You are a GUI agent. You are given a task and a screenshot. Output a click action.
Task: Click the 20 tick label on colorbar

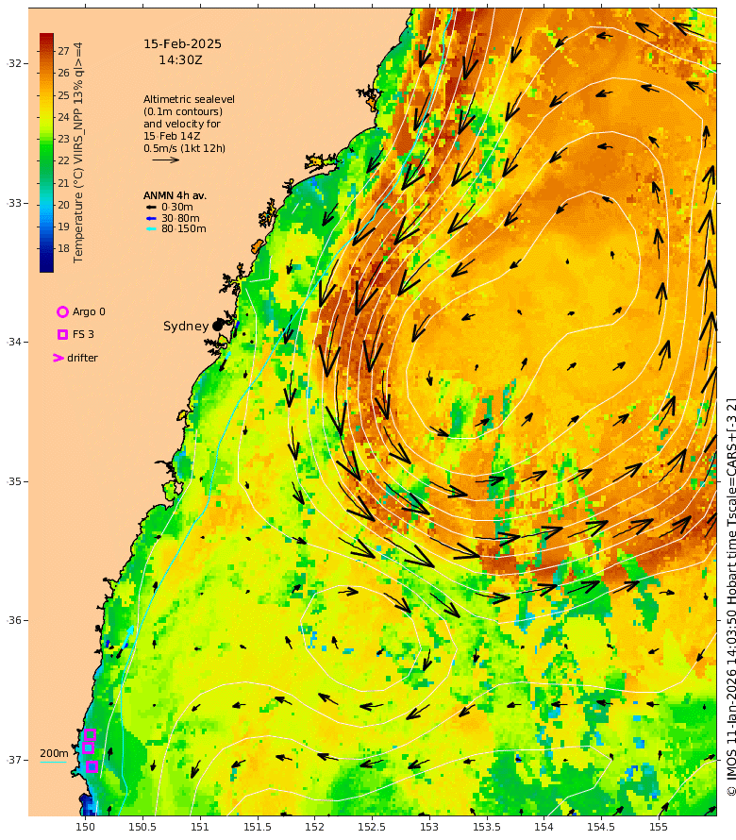(64, 205)
